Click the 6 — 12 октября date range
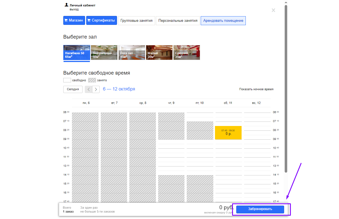339x219 pixels. [119, 89]
